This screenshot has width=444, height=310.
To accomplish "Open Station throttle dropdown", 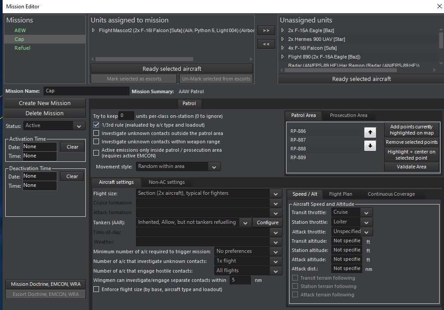I will [x=352, y=222].
